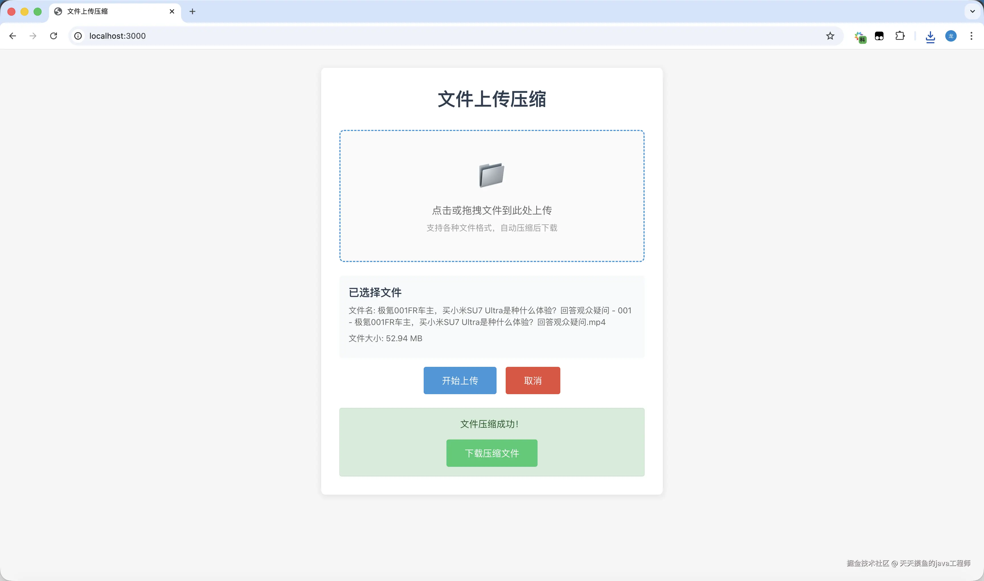Click the browser forward arrow
The image size is (984, 581).
(33, 36)
